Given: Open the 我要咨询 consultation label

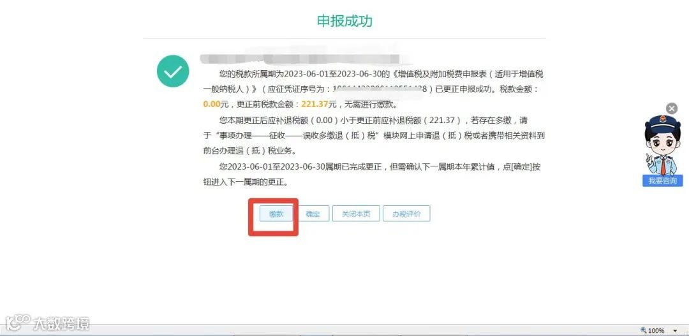Looking at the screenshot, I should tap(663, 180).
